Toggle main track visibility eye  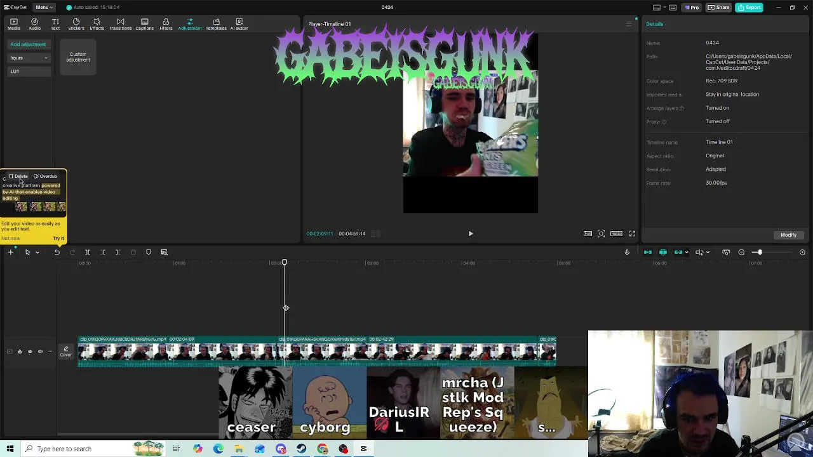pyautogui.click(x=29, y=352)
